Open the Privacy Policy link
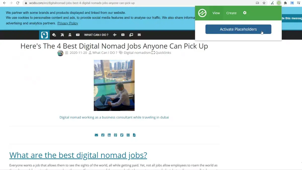 coord(68,23)
